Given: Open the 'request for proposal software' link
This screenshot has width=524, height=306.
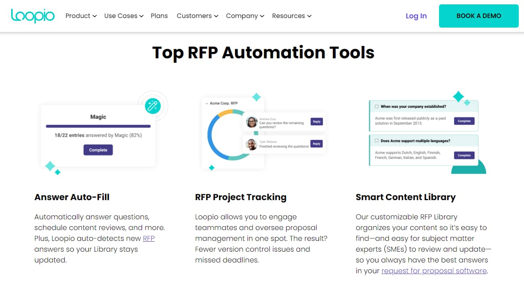Looking at the screenshot, I should click(434, 271).
